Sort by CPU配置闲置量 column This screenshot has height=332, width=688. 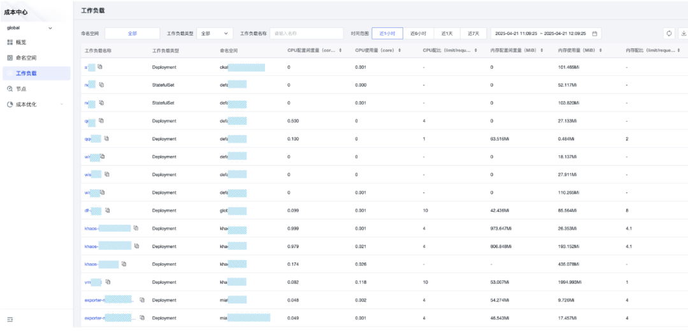(x=341, y=51)
